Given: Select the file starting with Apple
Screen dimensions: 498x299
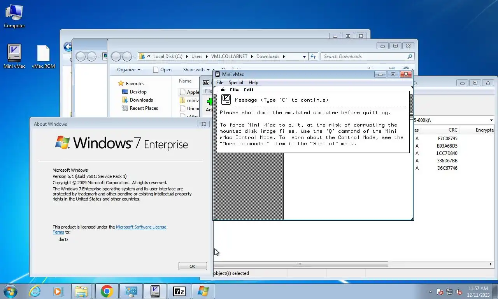Looking at the screenshot, I should (189, 92).
